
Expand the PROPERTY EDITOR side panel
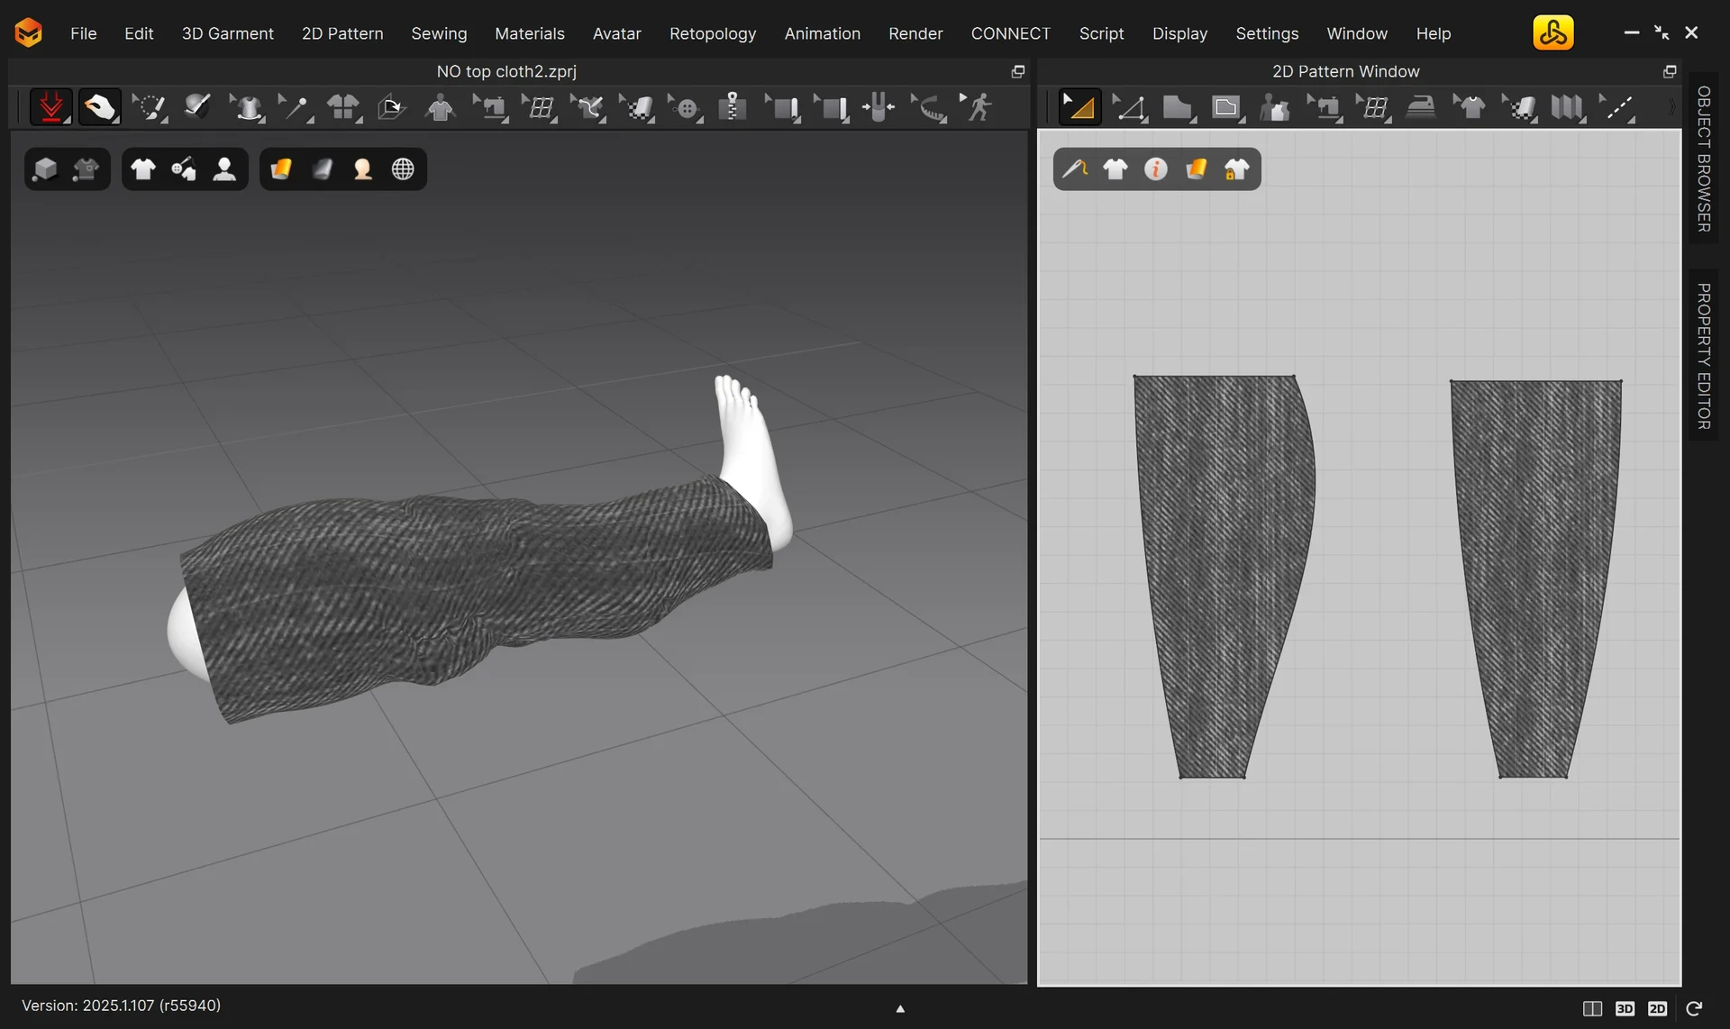(1703, 356)
